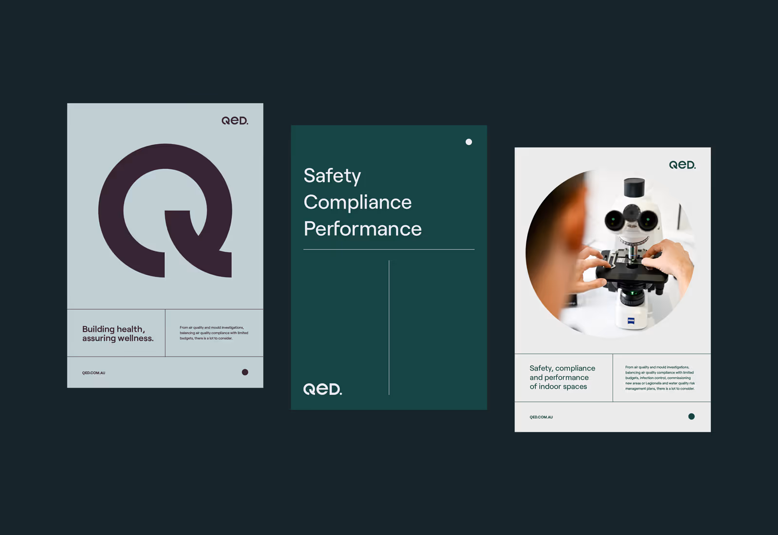The image size is (778, 535).
Task: Click the dark dot on the blue-grey poster footer
Action: coord(245,372)
